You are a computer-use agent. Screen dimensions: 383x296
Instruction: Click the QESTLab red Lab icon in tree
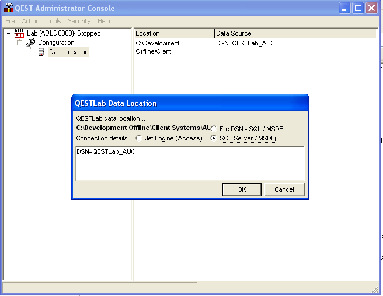19,33
